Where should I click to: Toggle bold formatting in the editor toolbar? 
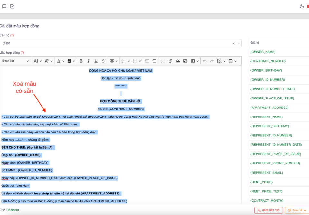click(x=81, y=61)
